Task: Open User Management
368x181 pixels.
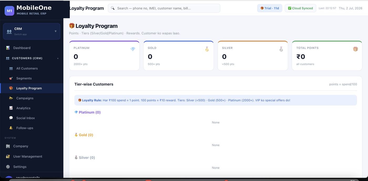Action: click(x=32, y=156)
